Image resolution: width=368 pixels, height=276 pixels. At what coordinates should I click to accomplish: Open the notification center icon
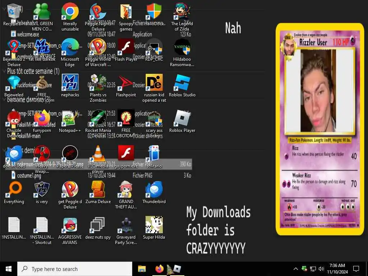point(356,269)
